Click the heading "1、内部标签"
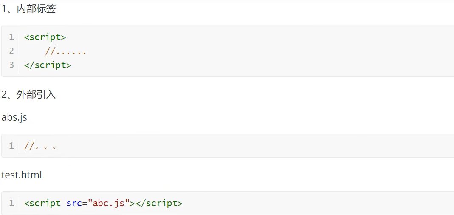This screenshot has width=454, height=215. pos(28,9)
